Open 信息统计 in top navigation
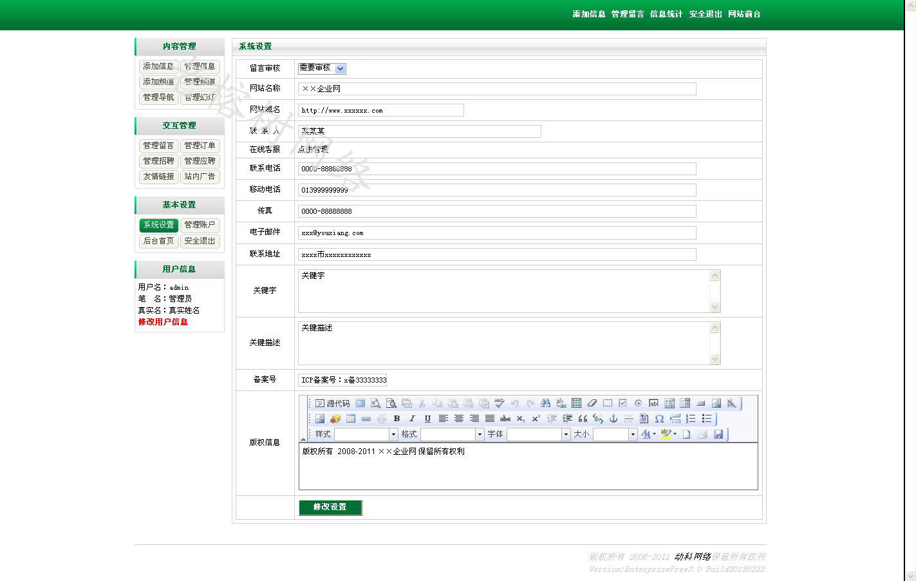916x581 pixels. pyautogui.click(x=666, y=14)
